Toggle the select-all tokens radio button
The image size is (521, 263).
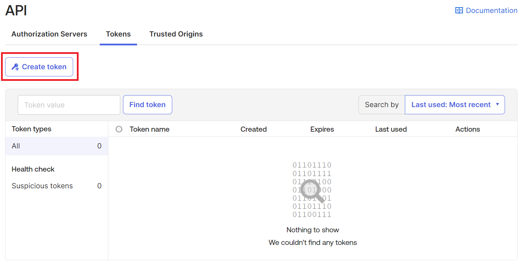coord(119,129)
